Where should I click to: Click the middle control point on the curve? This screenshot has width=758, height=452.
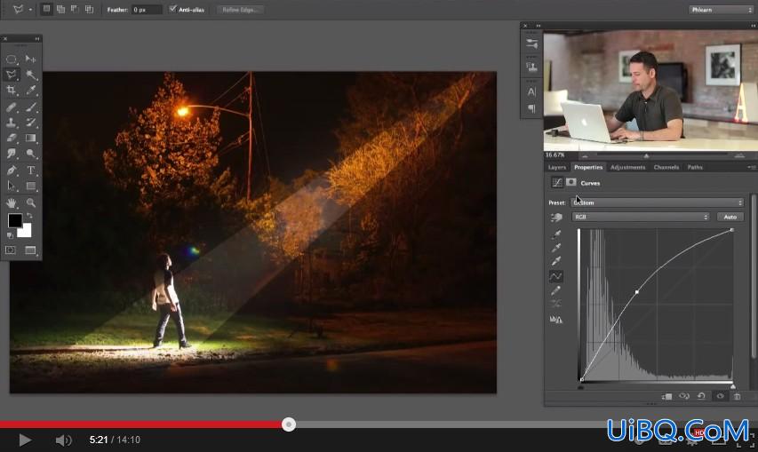[636, 292]
